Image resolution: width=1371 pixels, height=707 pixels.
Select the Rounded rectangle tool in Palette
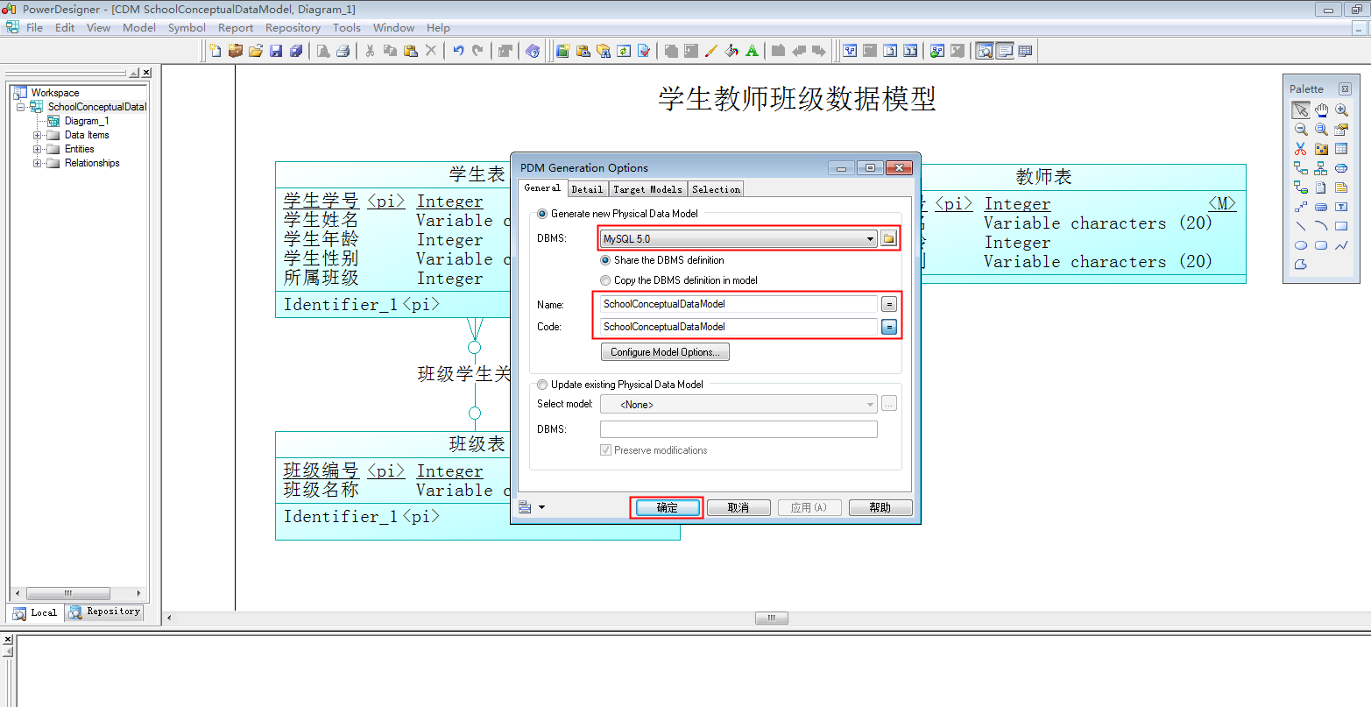1321,245
